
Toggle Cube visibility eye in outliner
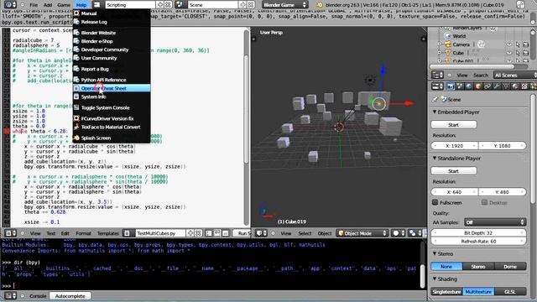(509, 53)
